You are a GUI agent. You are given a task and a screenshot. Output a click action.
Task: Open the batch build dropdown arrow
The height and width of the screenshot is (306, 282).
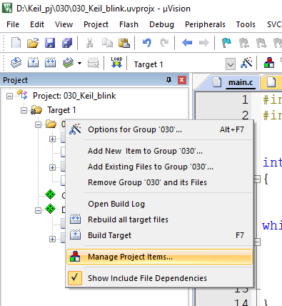coord(79,64)
